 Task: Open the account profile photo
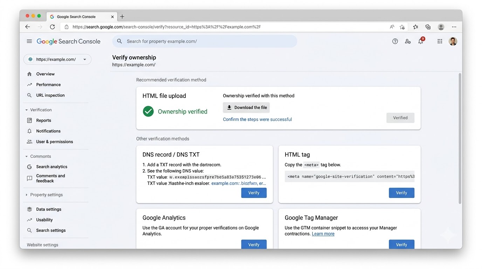pos(453,41)
